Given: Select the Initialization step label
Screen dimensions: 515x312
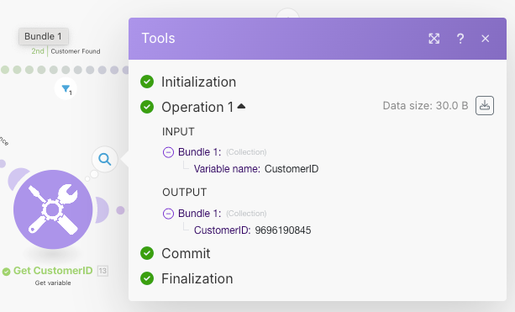Looking at the screenshot, I should coord(199,82).
